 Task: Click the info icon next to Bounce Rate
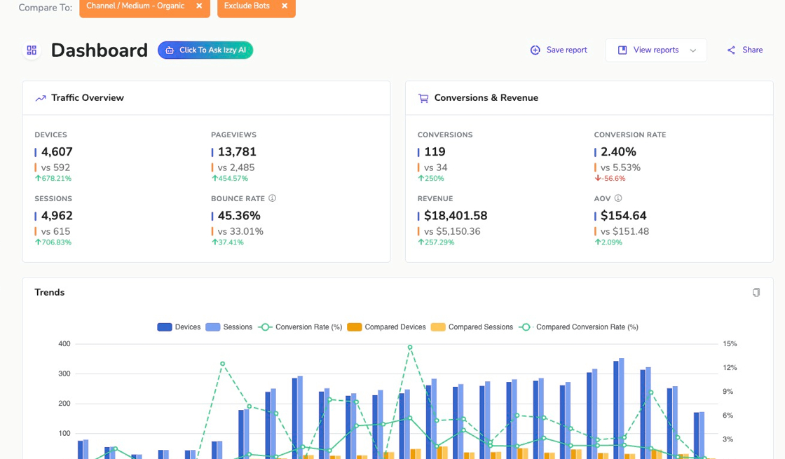pyautogui.click(x=272, y=198)
